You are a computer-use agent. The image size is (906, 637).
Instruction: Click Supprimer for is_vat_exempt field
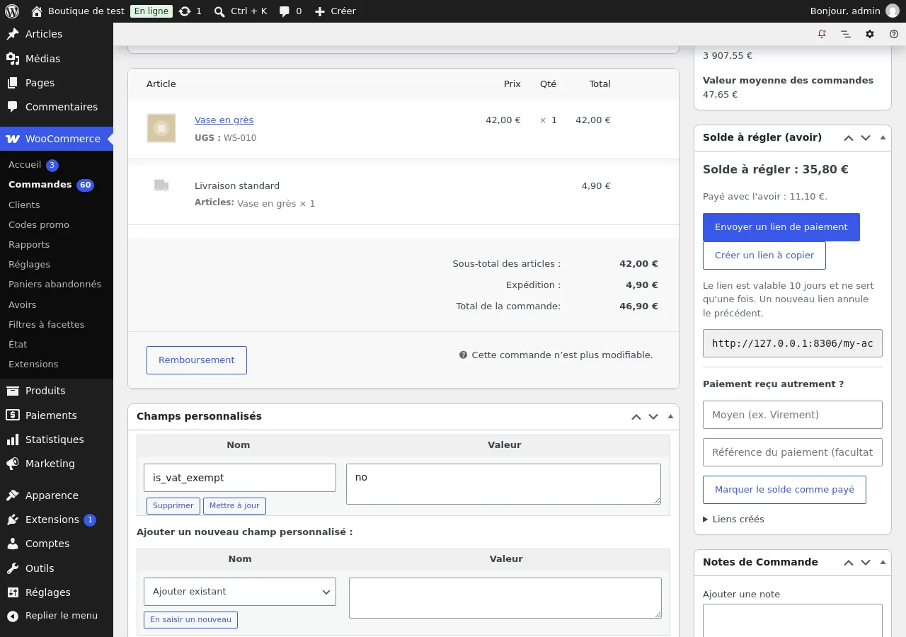(173, 506)
